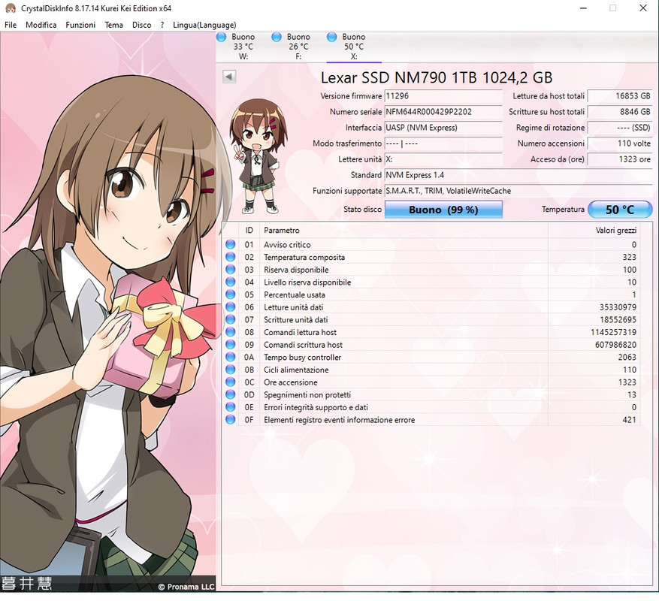Click the Lettere unità field X:

tap(443, 159)
